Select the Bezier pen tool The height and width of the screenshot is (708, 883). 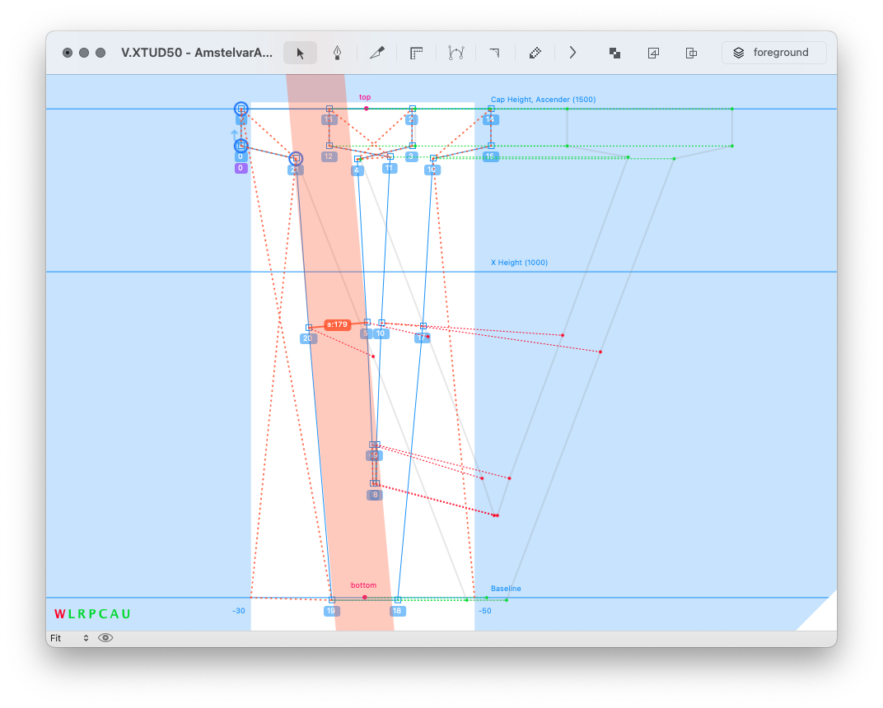point(337,53)
